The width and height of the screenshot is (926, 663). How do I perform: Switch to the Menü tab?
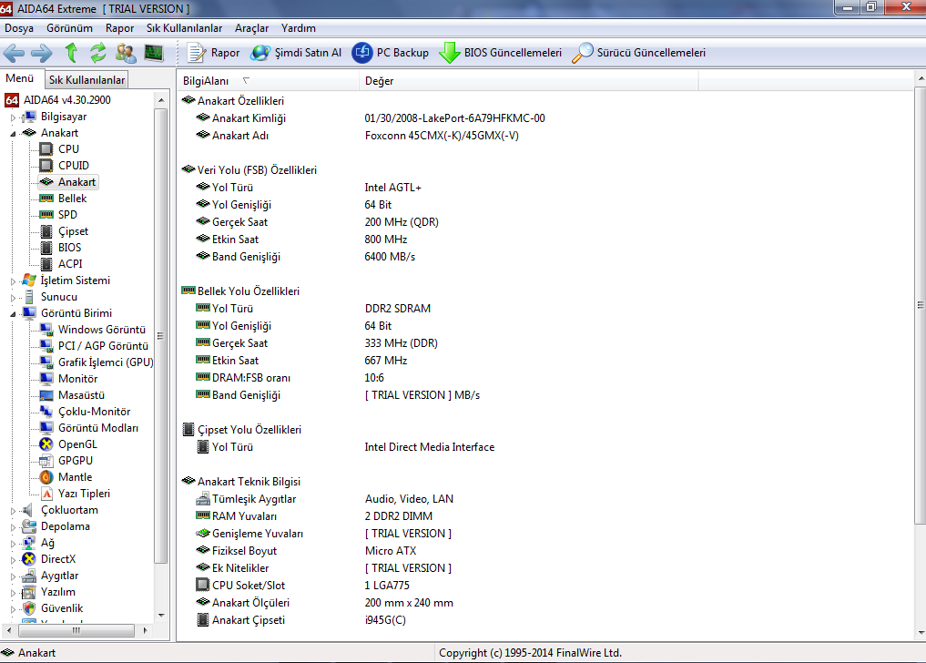pyautogui.click(x=20, y=78)
